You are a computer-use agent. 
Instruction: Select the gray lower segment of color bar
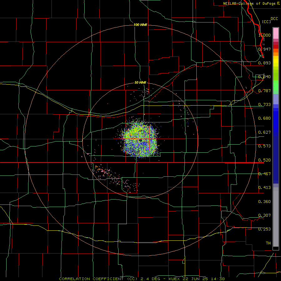[276, 217]
